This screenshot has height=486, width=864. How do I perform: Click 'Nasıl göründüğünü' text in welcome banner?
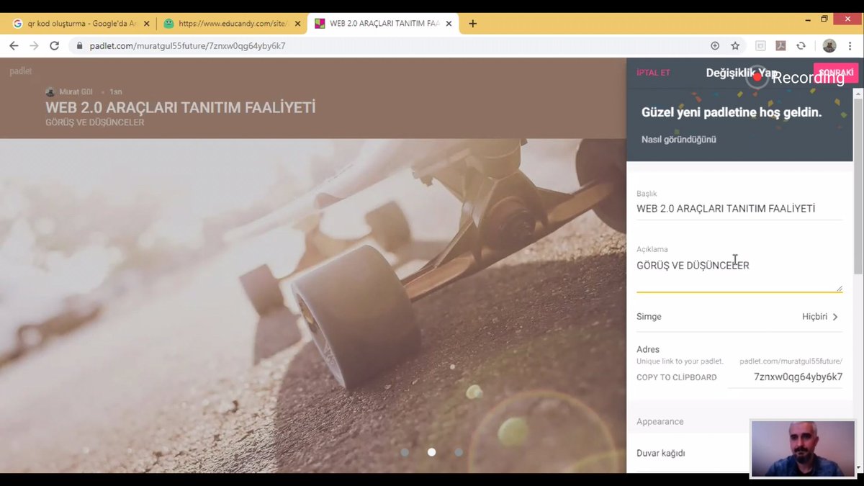click(x=679, y=140)
